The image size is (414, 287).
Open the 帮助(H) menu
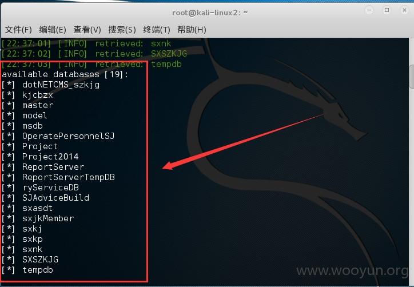[192, 30]
